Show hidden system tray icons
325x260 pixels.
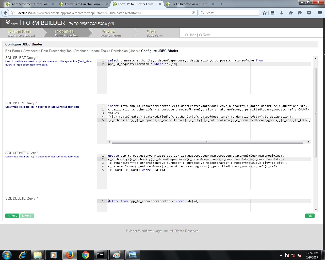tap(281, 255)
